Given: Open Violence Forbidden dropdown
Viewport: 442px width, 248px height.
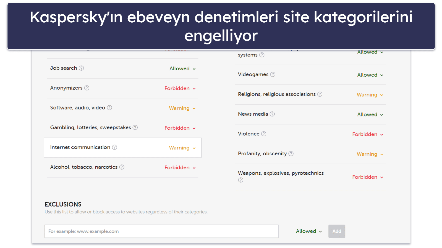Looking at the screenshot, I should point(368,134).
